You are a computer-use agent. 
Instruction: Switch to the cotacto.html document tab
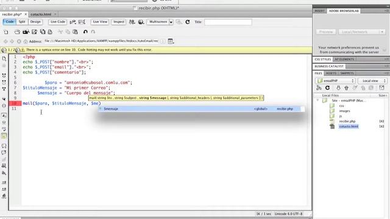pos(41,15)
